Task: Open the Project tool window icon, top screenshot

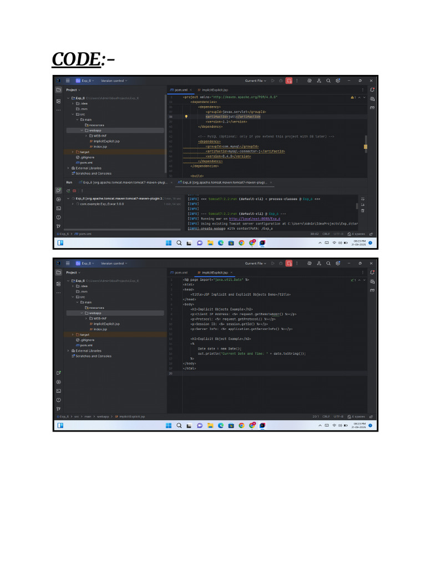Action: click(x=59, y=89)
